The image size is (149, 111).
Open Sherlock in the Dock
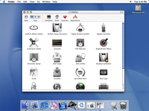click(x=72, y=105)
